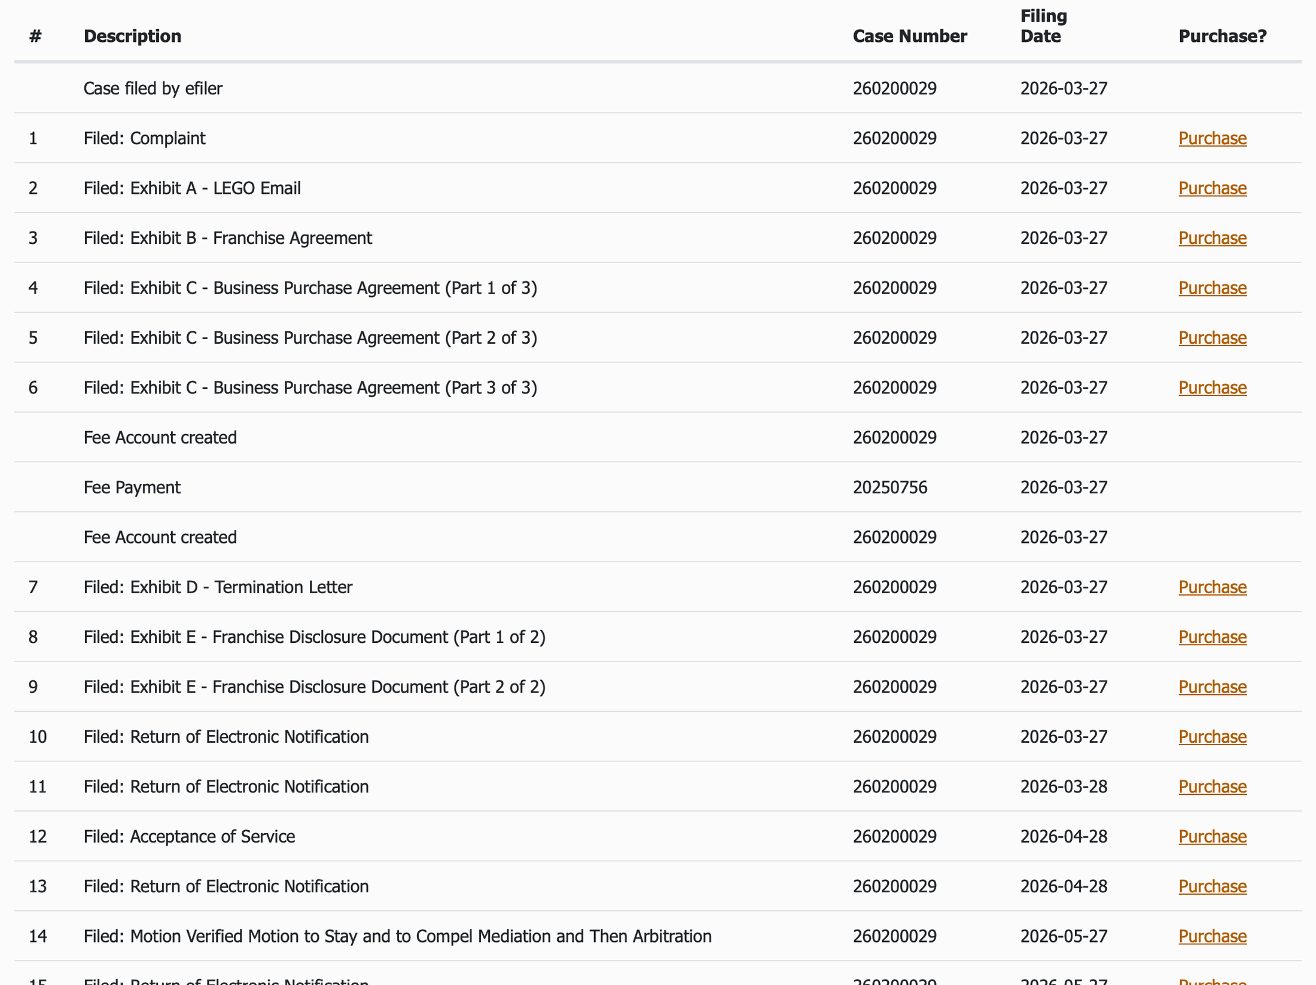The width and height of the screenshot is (1316, 985).
Task: Click filing date 2026-04-28 in row 12
Action: point(1064,836)
